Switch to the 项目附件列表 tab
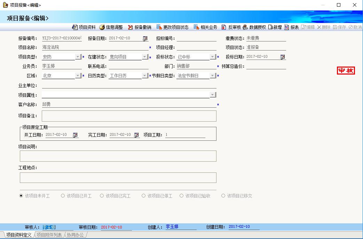363x239 pixels. click(49, 235)
